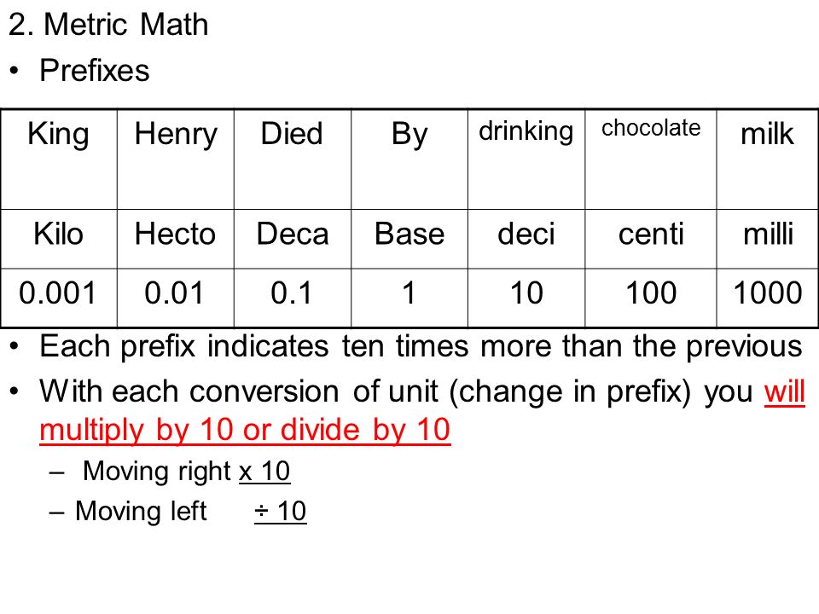Click the 'King' table cell
819x614 pixels.
(59, 159)
